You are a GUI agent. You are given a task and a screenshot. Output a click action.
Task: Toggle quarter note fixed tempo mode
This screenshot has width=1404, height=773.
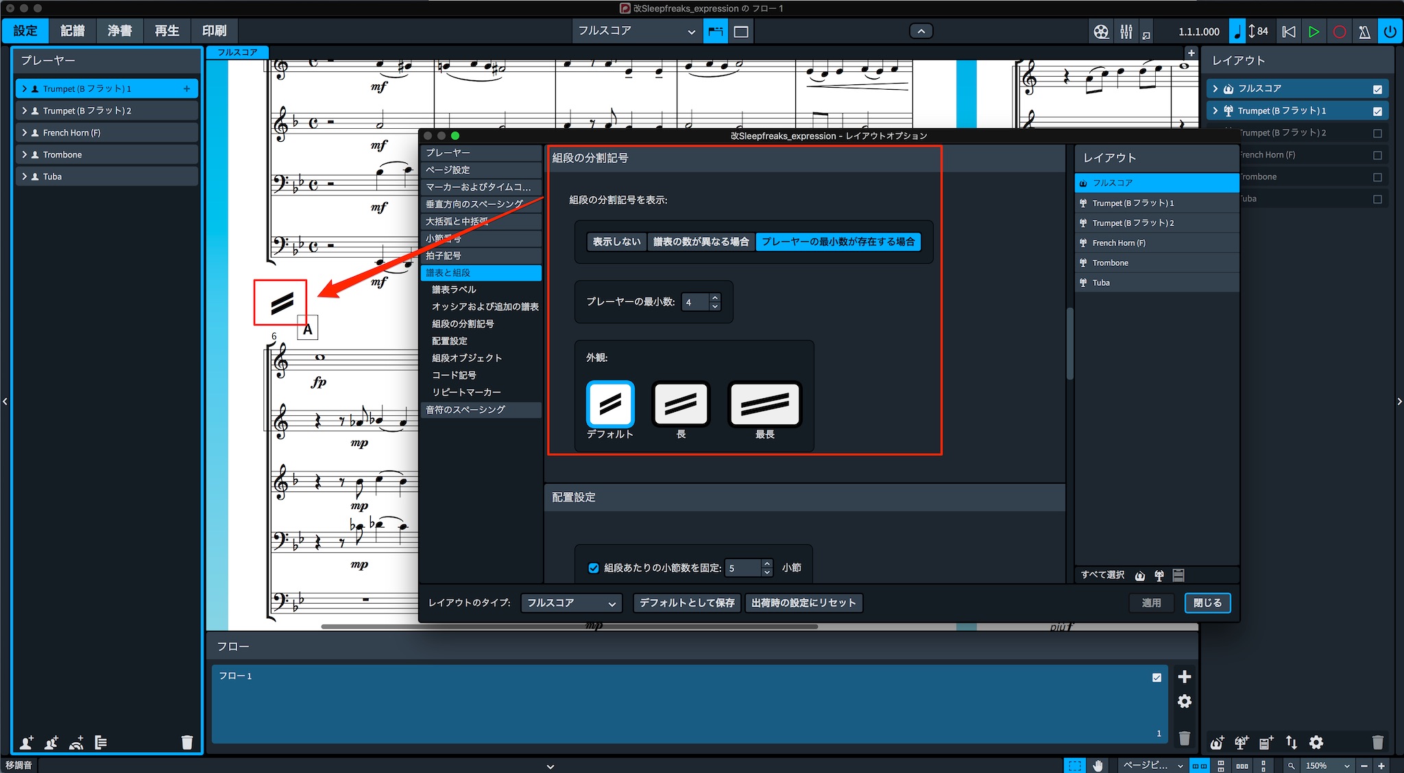pos(1237,32)
